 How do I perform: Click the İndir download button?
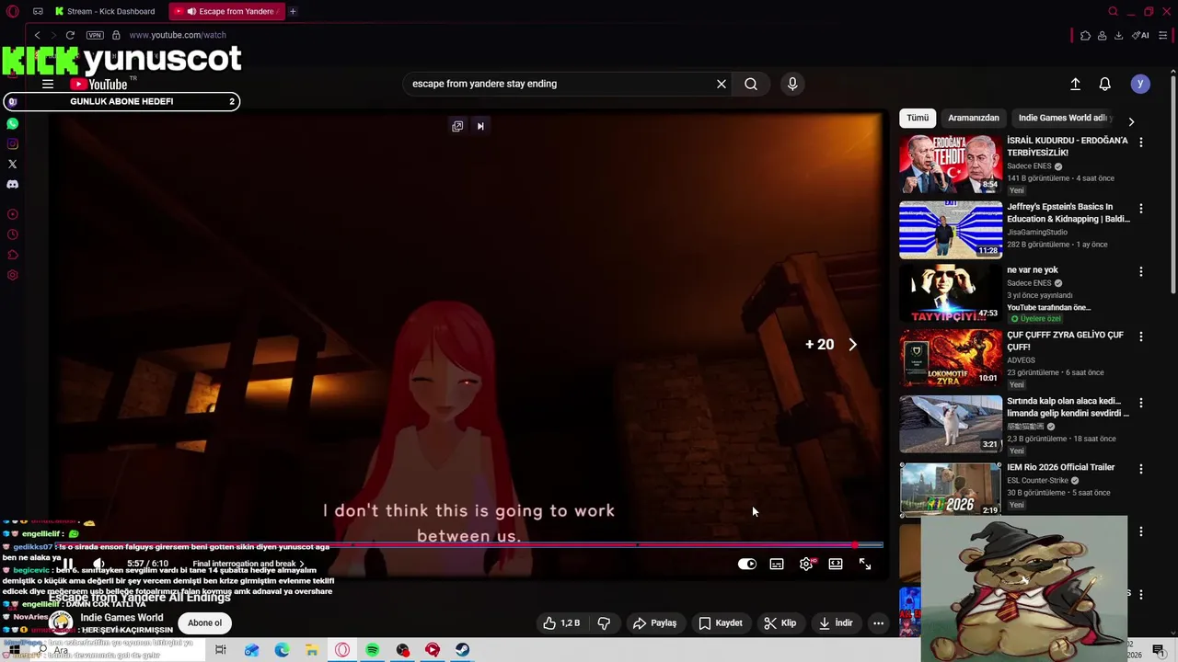coord(835,622)
